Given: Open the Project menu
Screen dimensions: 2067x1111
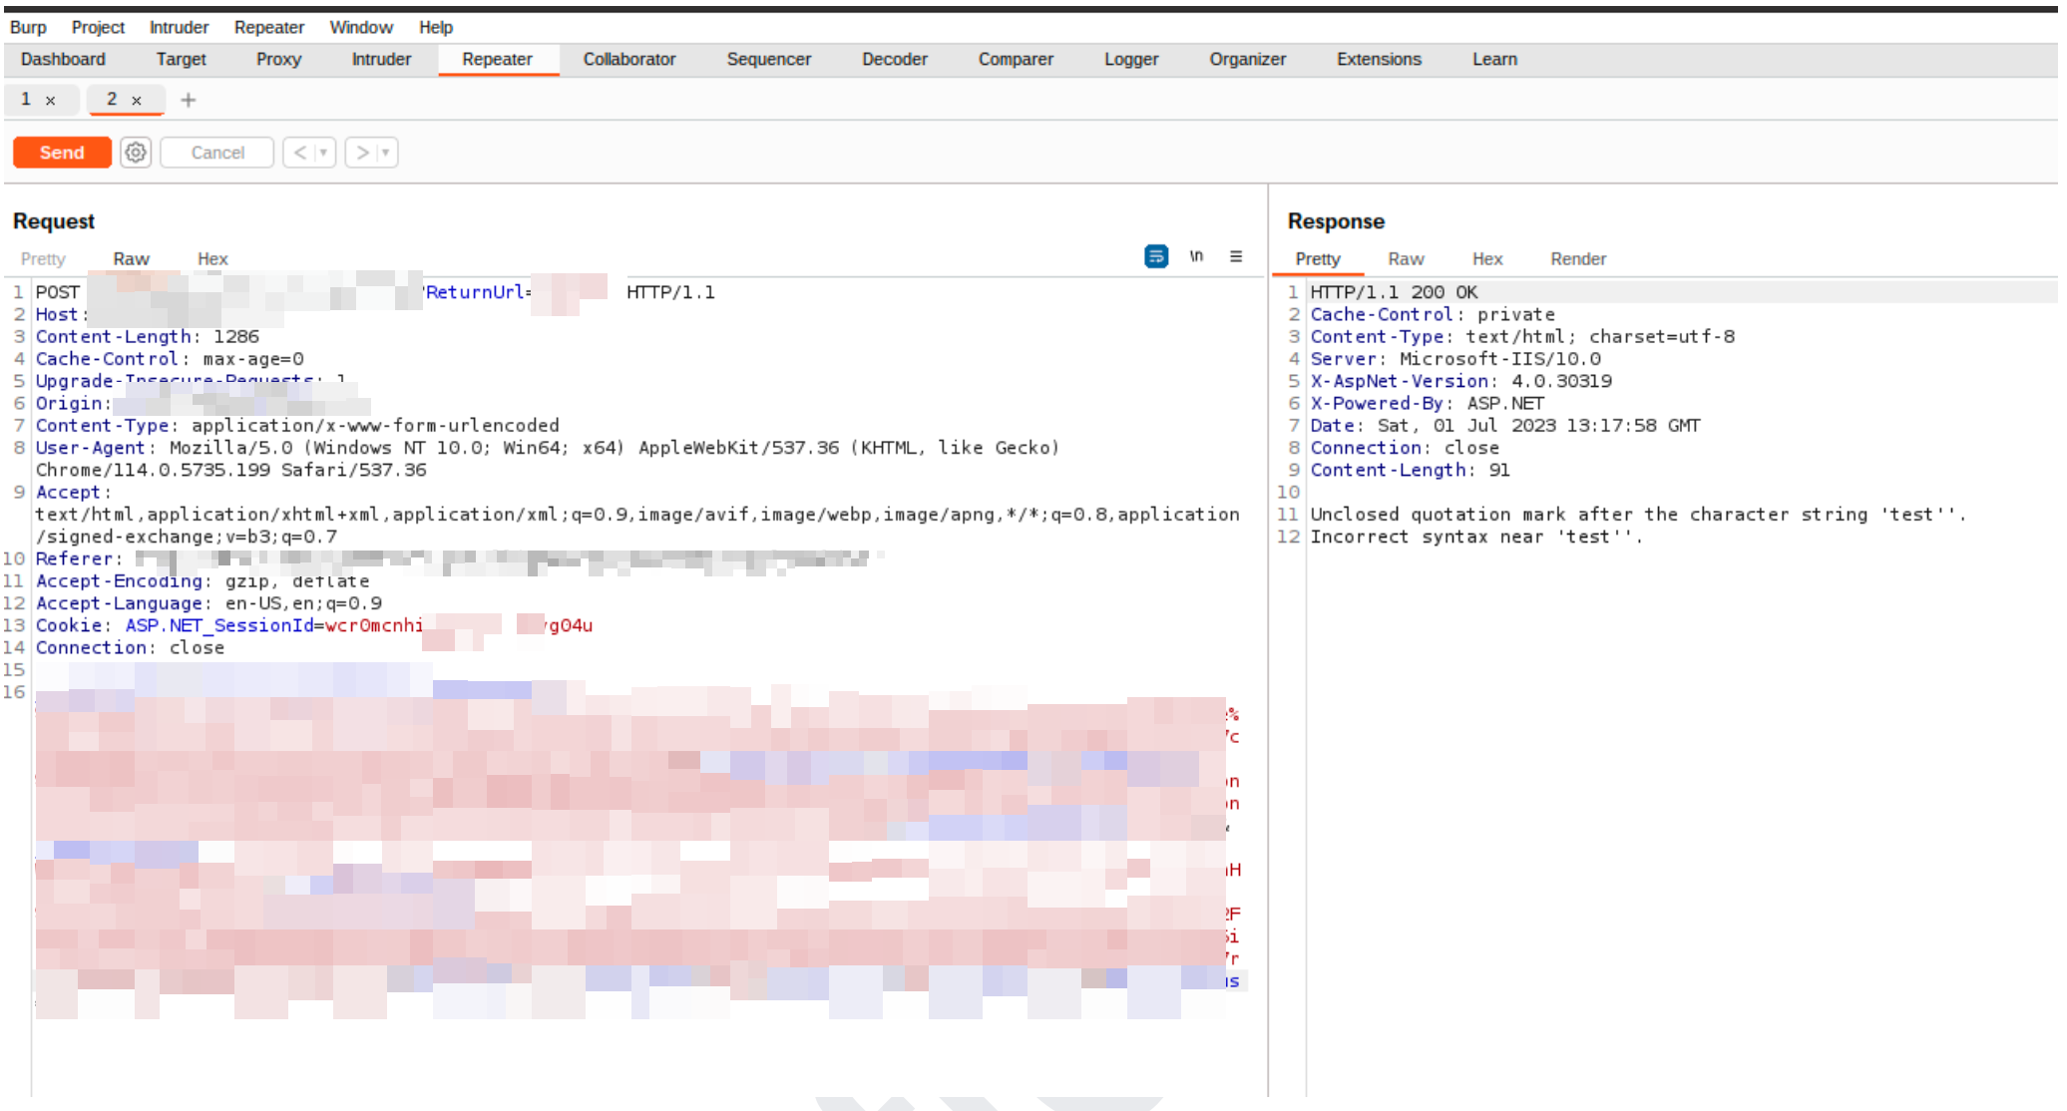Looking at the screenshot, I should point(98,27).
